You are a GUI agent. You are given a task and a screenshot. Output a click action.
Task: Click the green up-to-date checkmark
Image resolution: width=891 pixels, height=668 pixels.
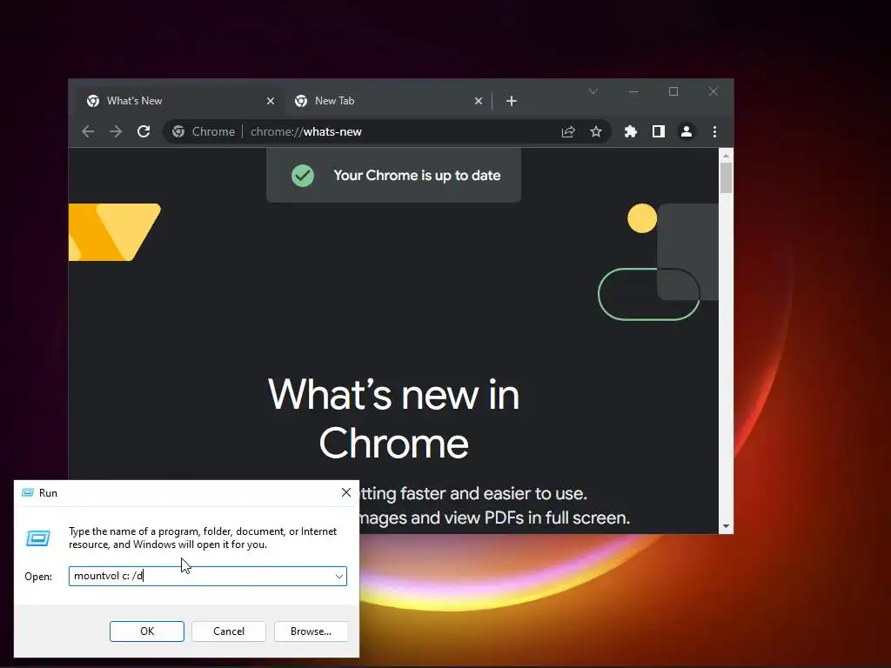click(x=303, y=176)
